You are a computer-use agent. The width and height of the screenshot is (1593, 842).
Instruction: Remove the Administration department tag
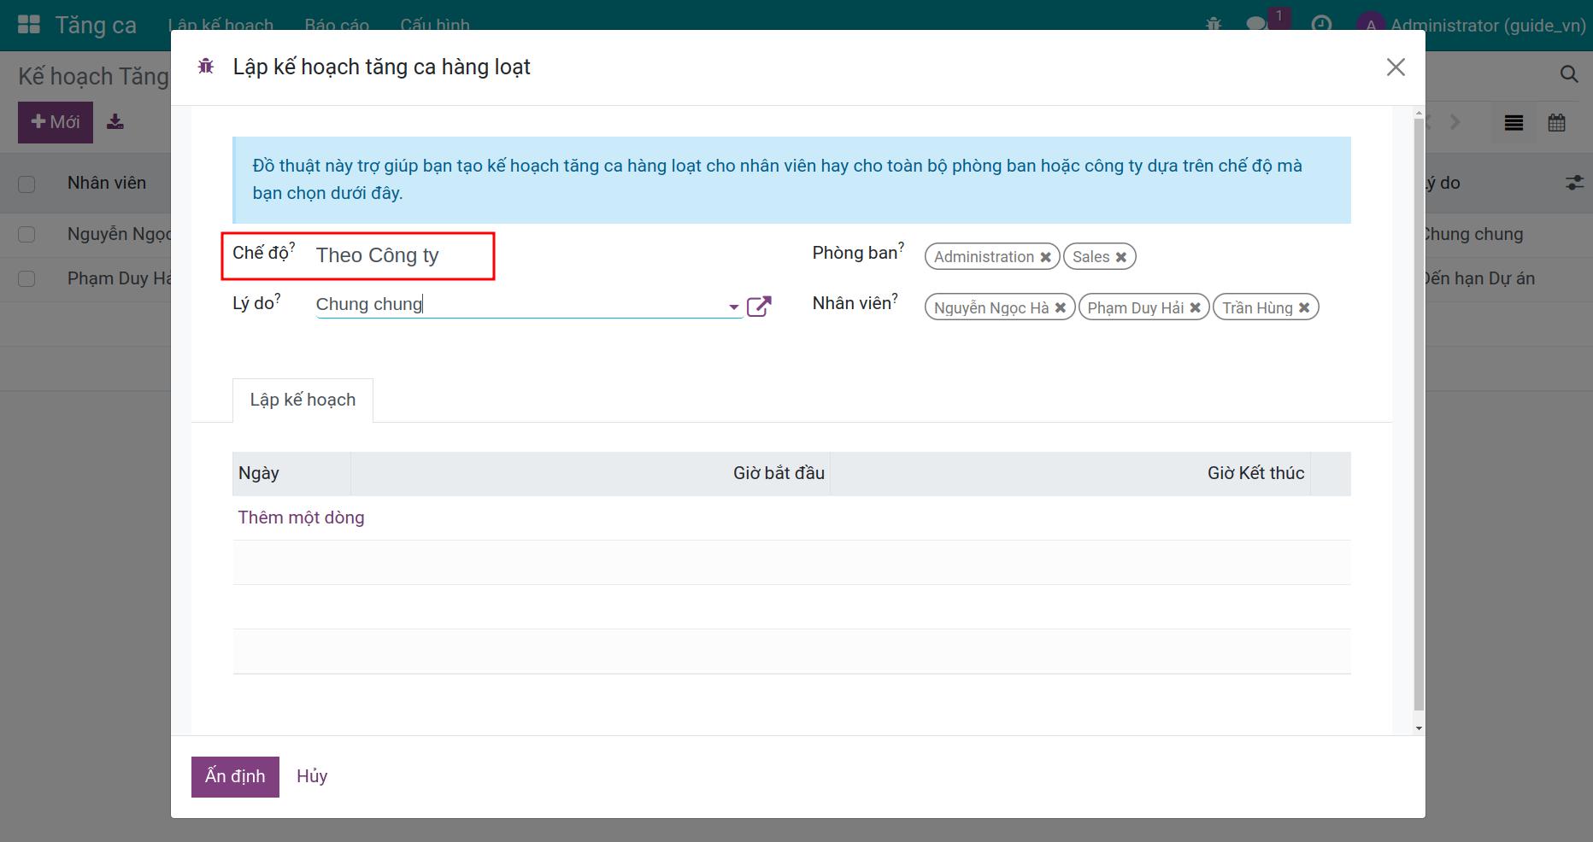click(x=1045, y=257)
